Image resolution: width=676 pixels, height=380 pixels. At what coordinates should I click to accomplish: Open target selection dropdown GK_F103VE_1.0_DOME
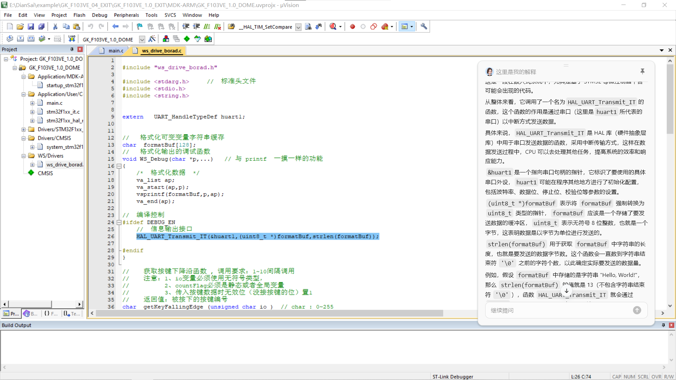(142, 39)
